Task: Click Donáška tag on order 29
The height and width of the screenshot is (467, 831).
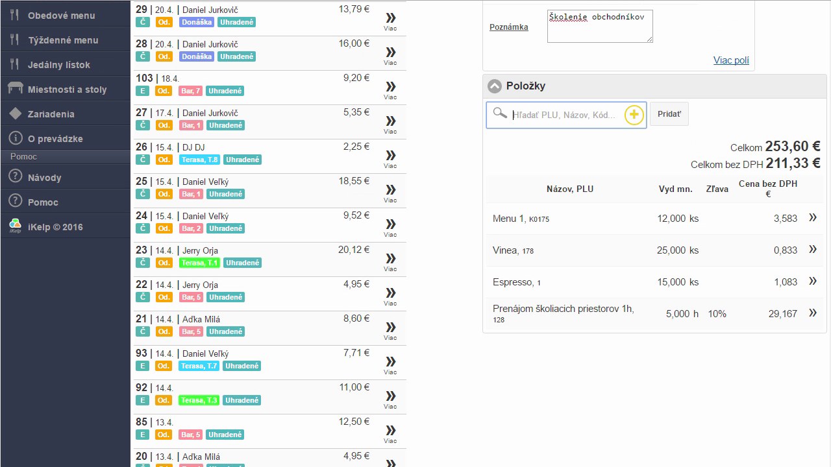Action: tap(197, 22)
